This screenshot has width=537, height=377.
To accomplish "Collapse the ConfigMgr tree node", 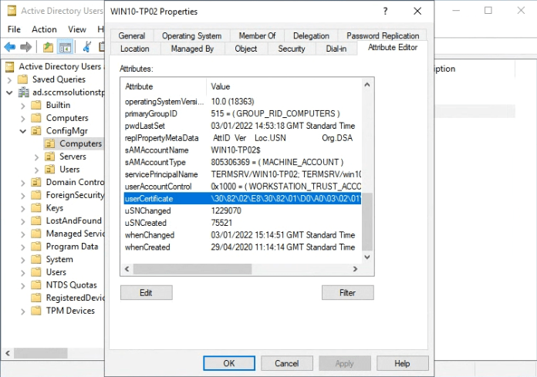I will coord(23,131).
